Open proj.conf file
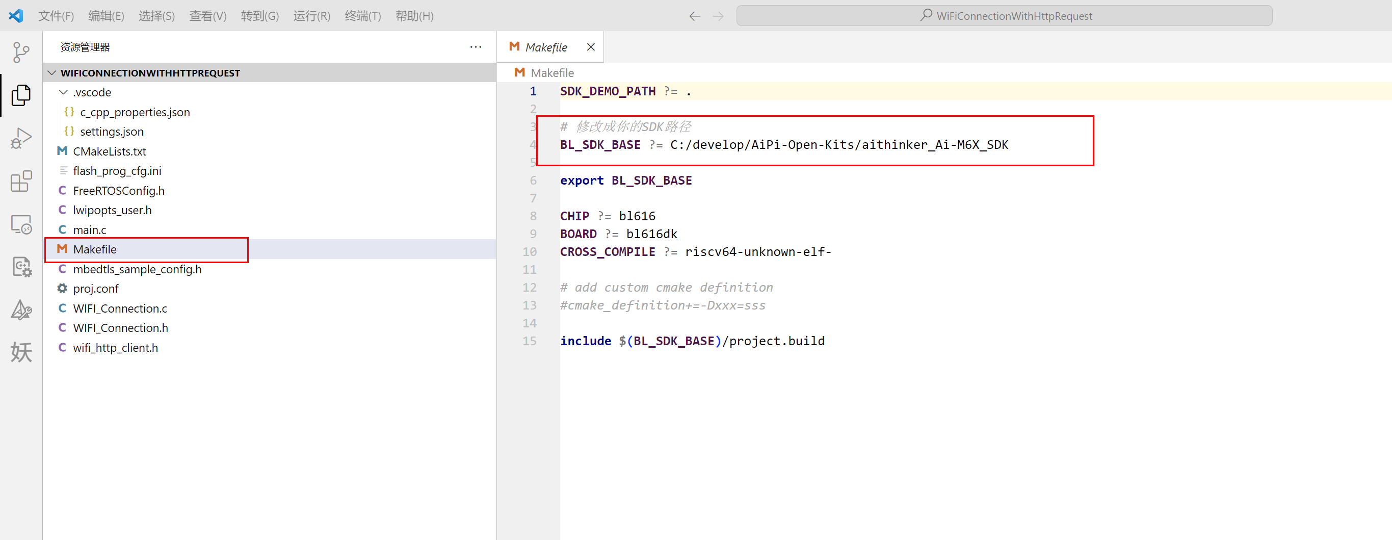This screenshot has width=1392, height=540. [269, 289]
